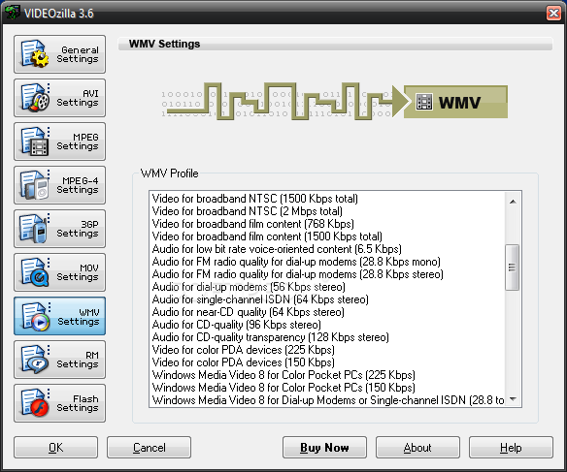This screenshot has height=472, width=567.
Task: Click the WMV filmstrip banner icon
Action: 424,102
